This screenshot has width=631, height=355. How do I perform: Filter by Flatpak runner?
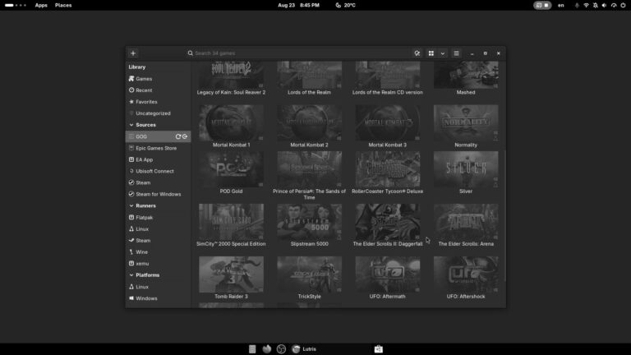(x=158, y=217)
